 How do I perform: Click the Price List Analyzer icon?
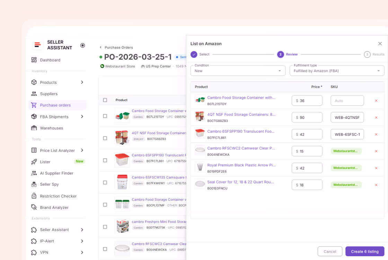point(34,150)
